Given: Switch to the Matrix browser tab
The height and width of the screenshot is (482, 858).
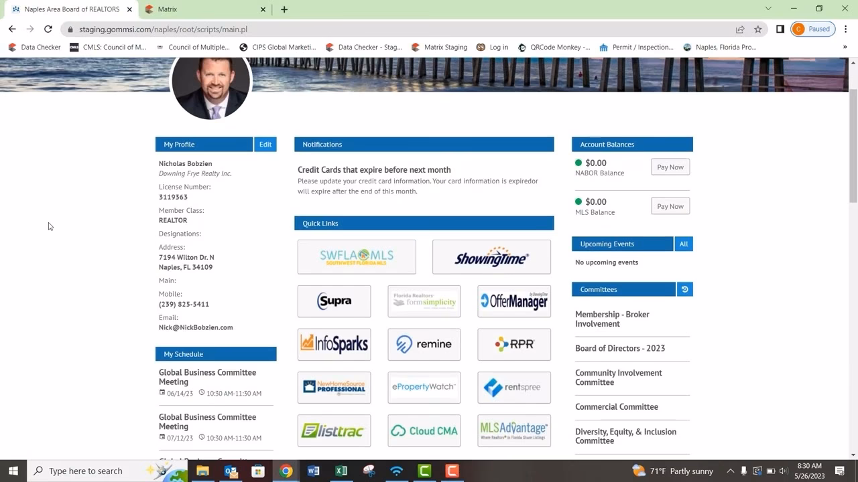Looking at the screenshot, I should click(201, 9).
